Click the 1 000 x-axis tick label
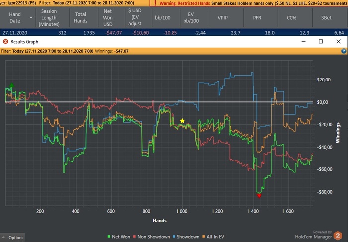 [182, 211]
